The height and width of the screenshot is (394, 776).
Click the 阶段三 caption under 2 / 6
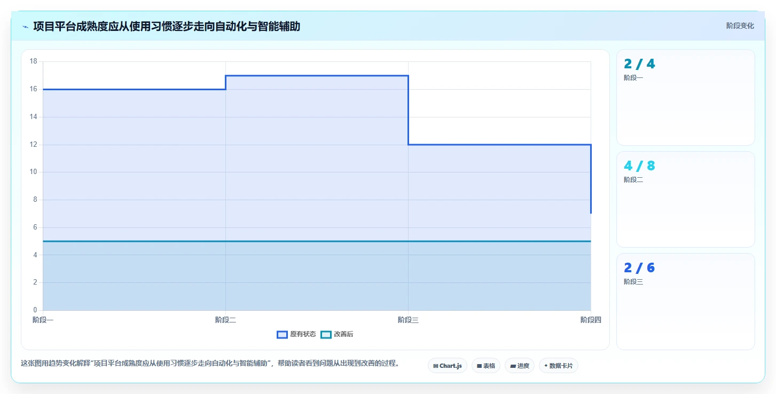pos(633,282)
